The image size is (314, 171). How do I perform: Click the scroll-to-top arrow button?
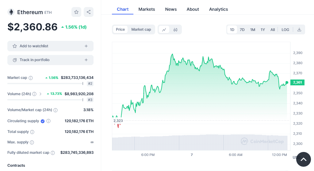pos(303,159)
